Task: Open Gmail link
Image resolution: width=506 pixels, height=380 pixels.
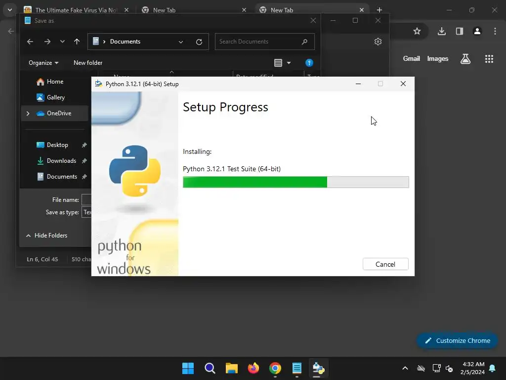Action: click(412, 58)
